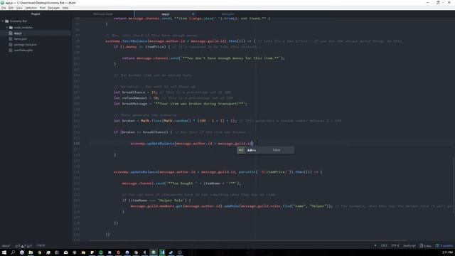Select the app.js editor tab
The width and height of the screenshot is (455, 256).
pos(166,14)
